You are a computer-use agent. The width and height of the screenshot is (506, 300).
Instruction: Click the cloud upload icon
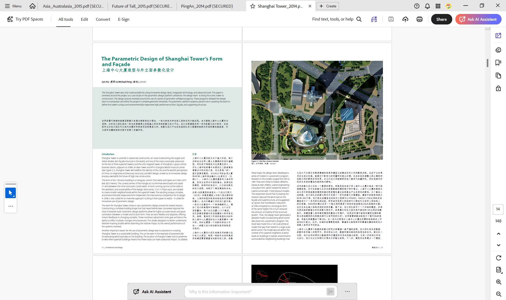tap(405, 19)
